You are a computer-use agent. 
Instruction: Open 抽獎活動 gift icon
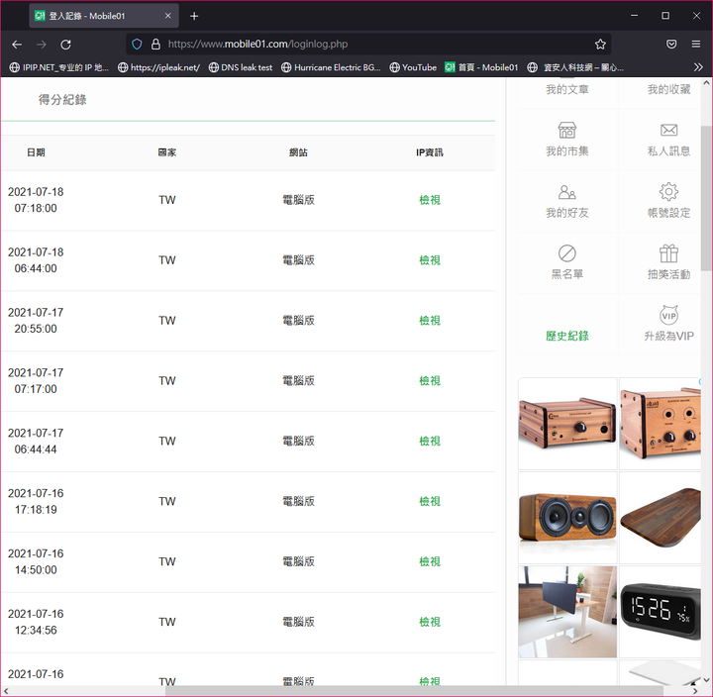coord(668,253)
